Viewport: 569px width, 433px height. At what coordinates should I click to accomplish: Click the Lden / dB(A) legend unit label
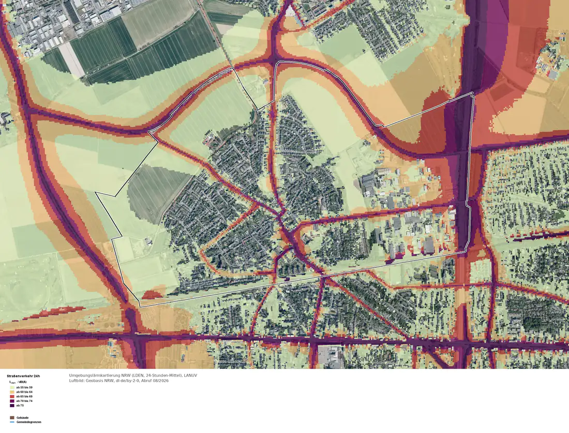(x=18, y=382)
